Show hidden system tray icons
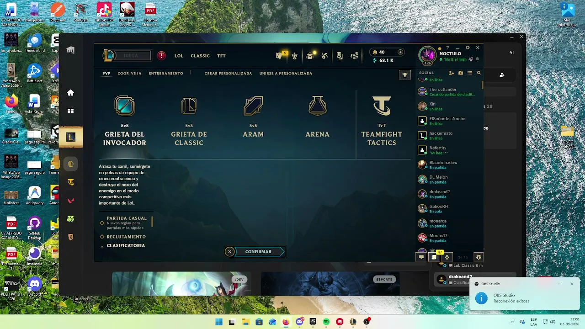 512,322
